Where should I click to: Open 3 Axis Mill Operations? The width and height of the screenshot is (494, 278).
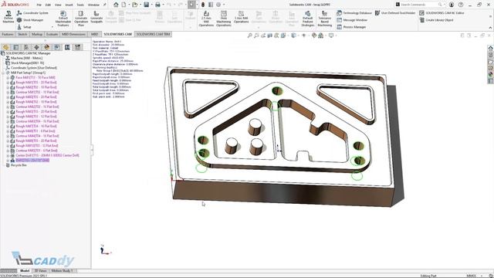pyautogui.click(x=242, y=16)
